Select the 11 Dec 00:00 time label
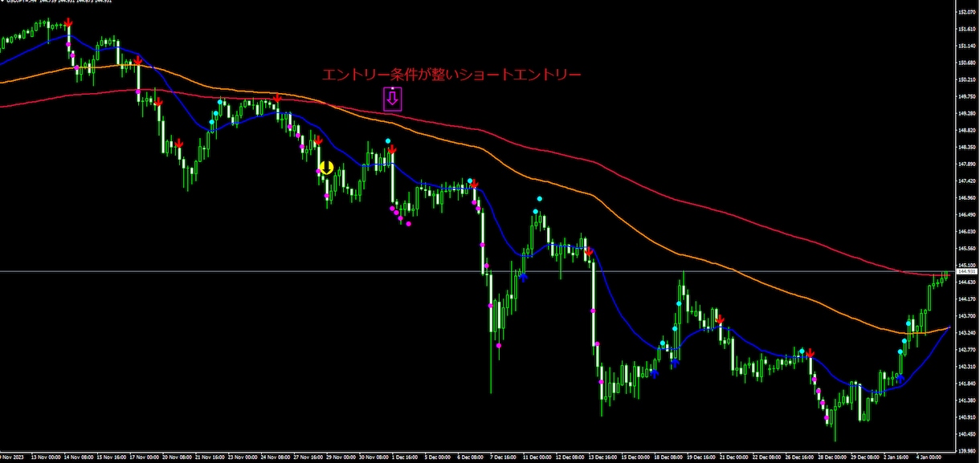This screenshot has height=463, width=980. (536, 458)
